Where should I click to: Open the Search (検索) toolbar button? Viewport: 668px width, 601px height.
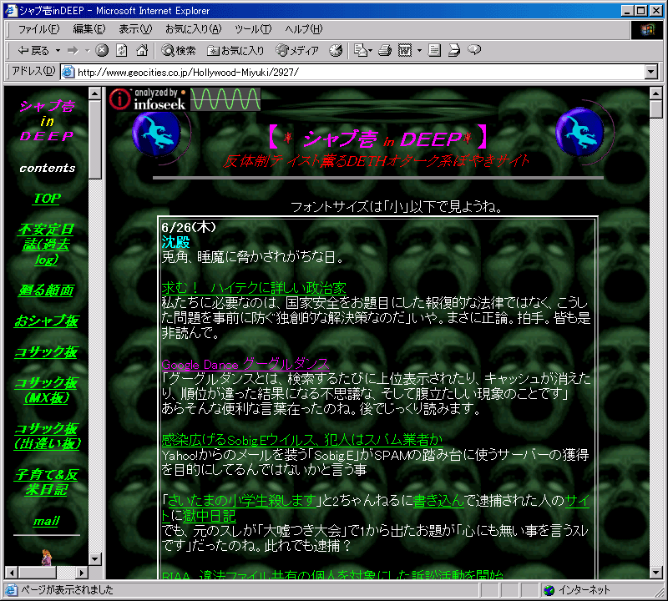pos(179,51)
